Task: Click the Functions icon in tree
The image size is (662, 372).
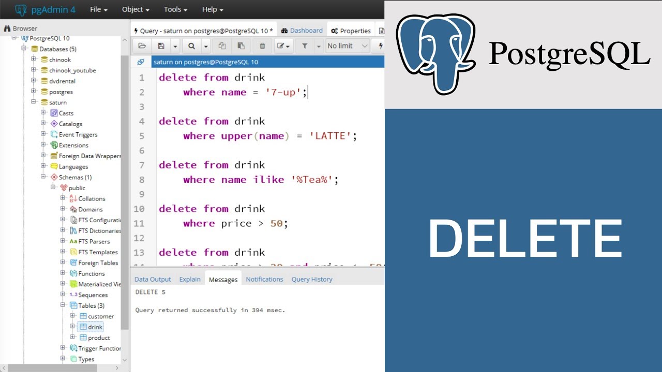Action: pyautogui.click(x=73, y=273)
